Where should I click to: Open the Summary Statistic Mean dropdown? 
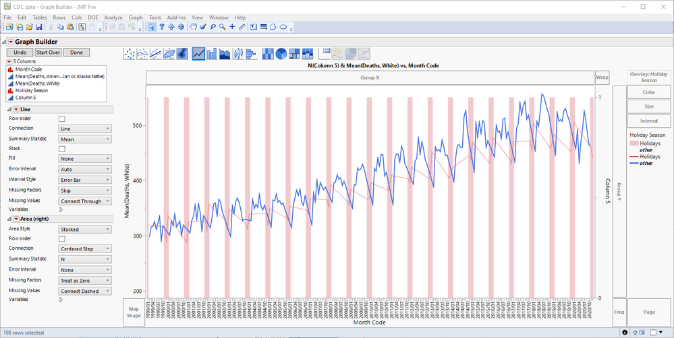[x=84, y=139]
